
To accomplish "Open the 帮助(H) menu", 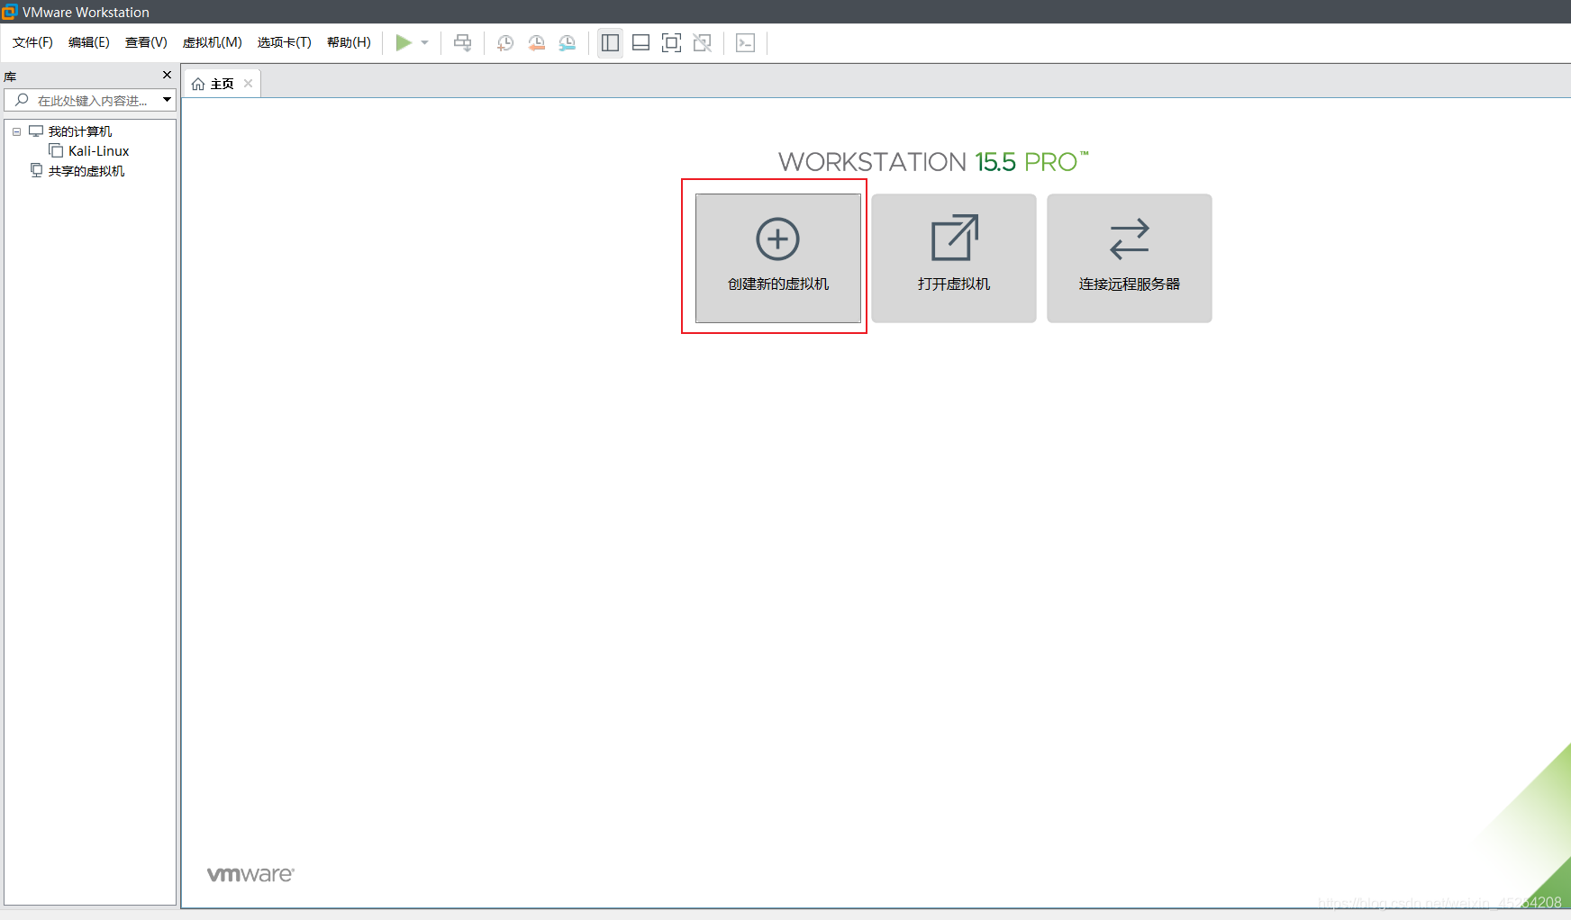I will (x=349, y=42).
